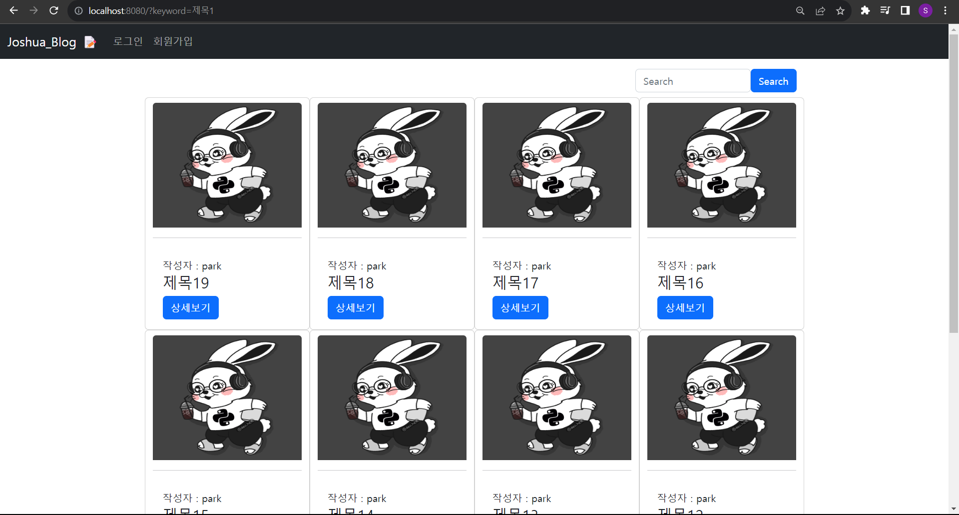Click the rabbit thumbnail of 제목17 card
Viewport: 959px width, 515px height.
tap(557, 165)
